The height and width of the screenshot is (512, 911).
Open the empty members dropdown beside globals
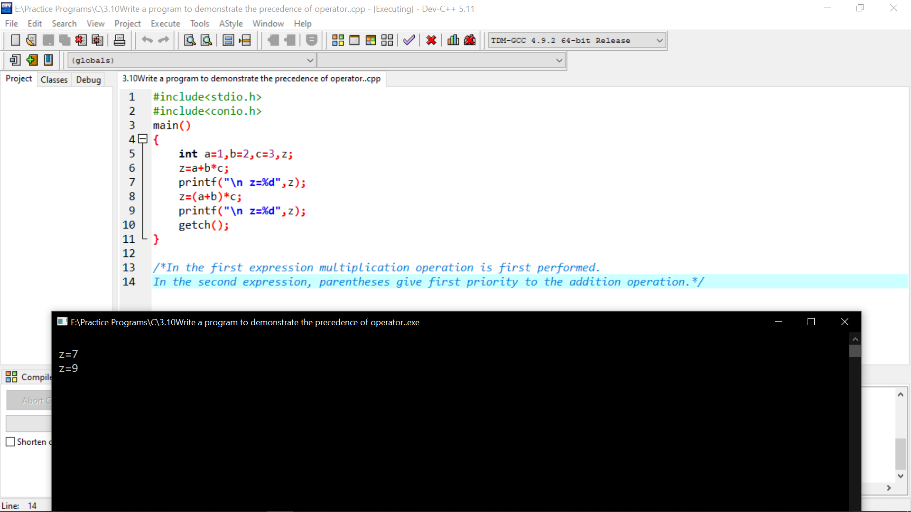[441, 61]
